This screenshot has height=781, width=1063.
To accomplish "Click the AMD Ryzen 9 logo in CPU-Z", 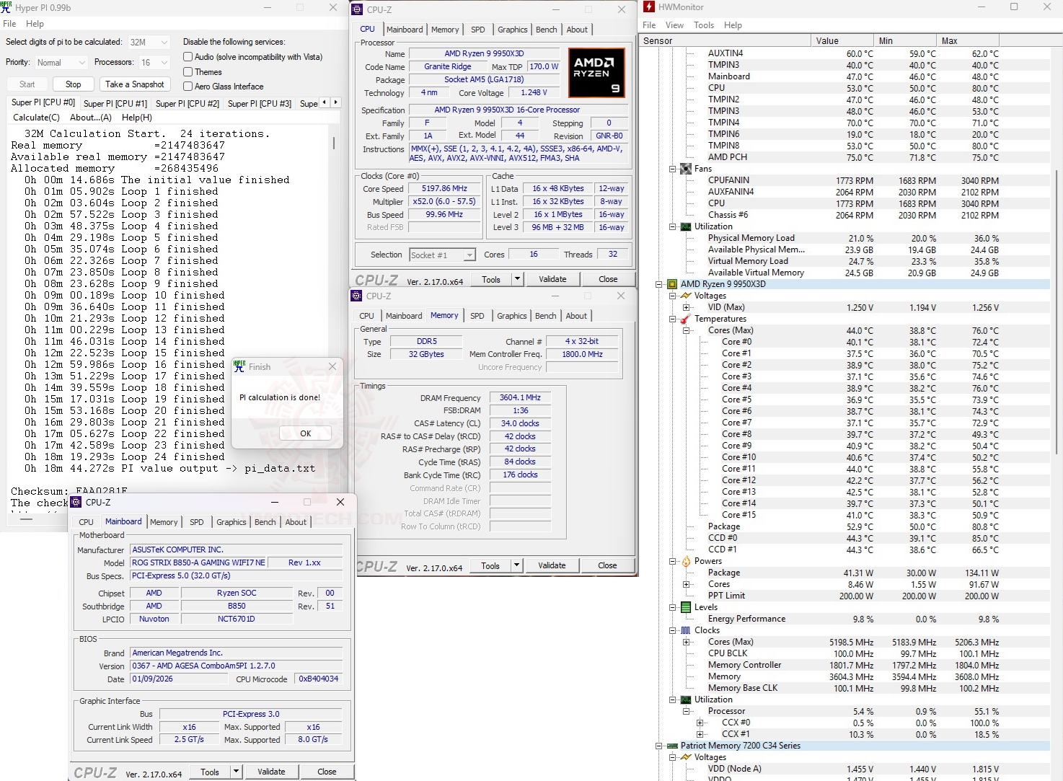I will click(596, 73).
